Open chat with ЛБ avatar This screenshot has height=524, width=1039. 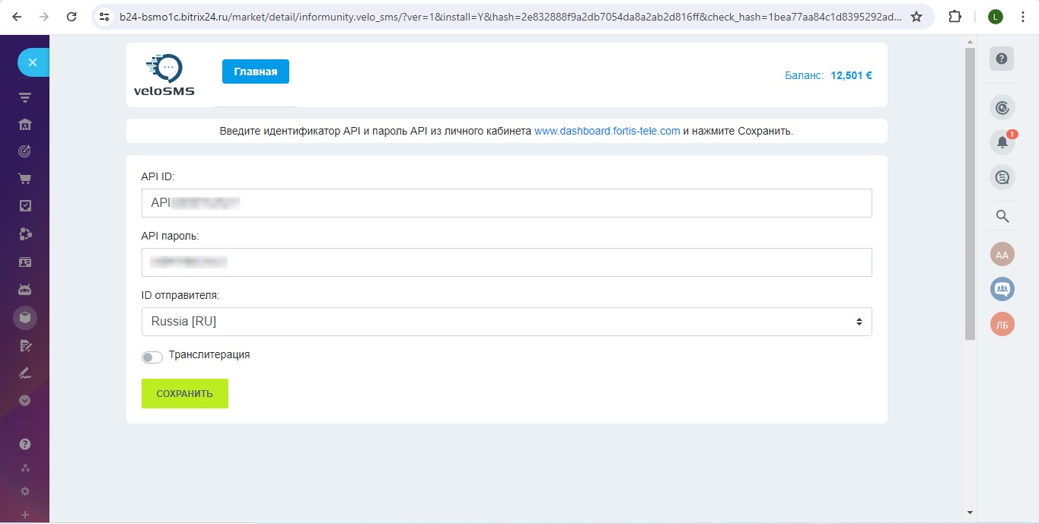click(1002, 325)
